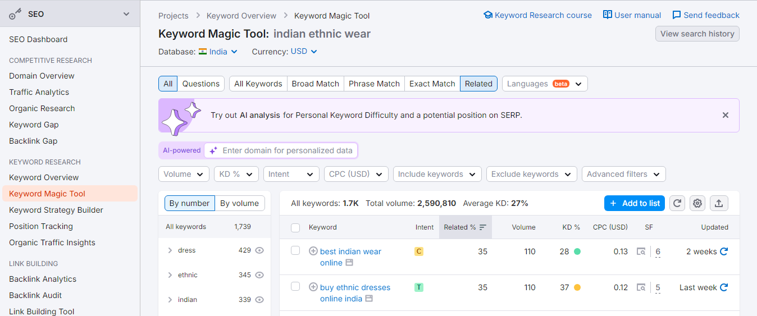Viewport: 757px width, 316px height.
Task: Open SERP snapshot icon after best indian wear online
Action: (349, 263)
